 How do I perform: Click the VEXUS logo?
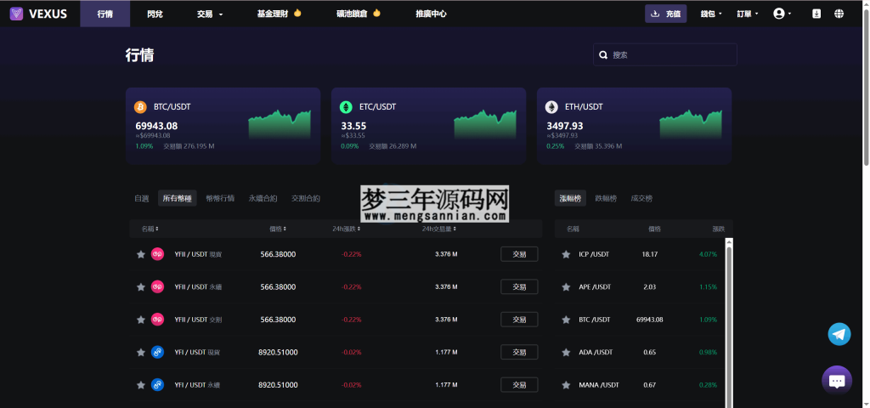[x=38, y=14]
